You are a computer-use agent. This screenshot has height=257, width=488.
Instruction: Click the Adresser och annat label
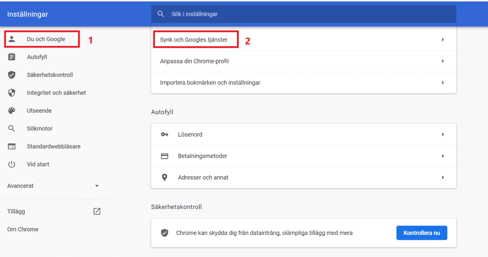203,178
